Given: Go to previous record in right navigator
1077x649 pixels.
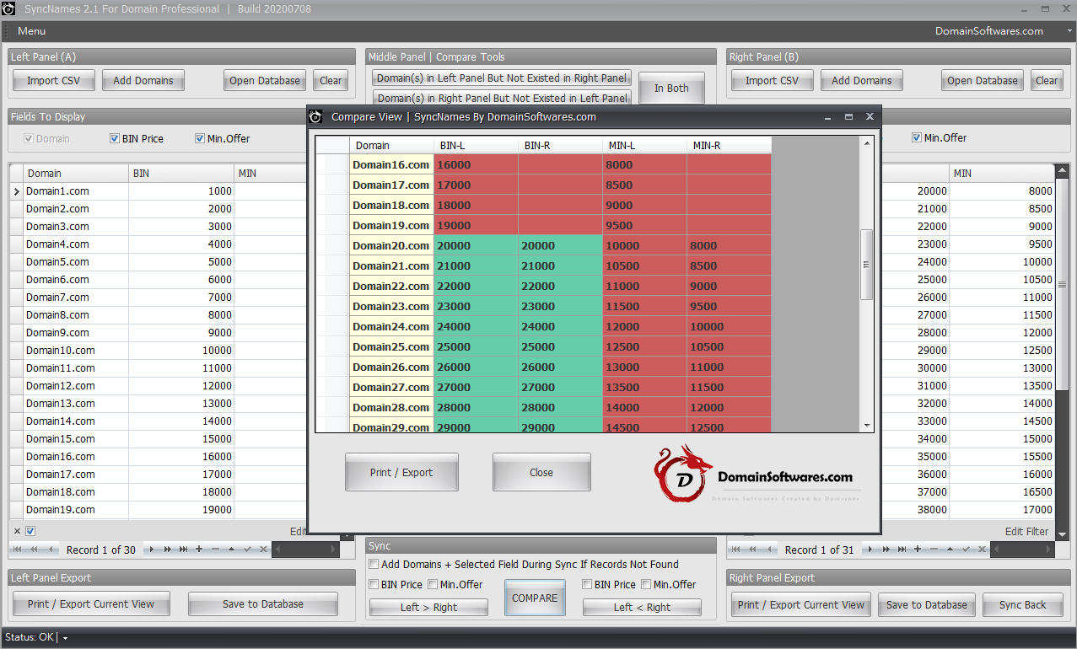Looking at the screenshot, I should point(769,550).
